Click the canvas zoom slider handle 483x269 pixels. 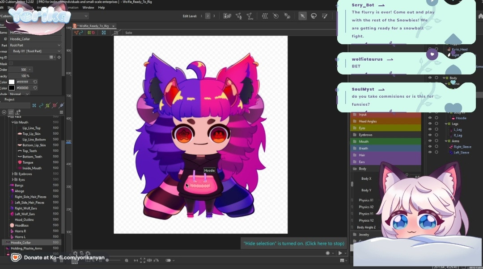107,261
